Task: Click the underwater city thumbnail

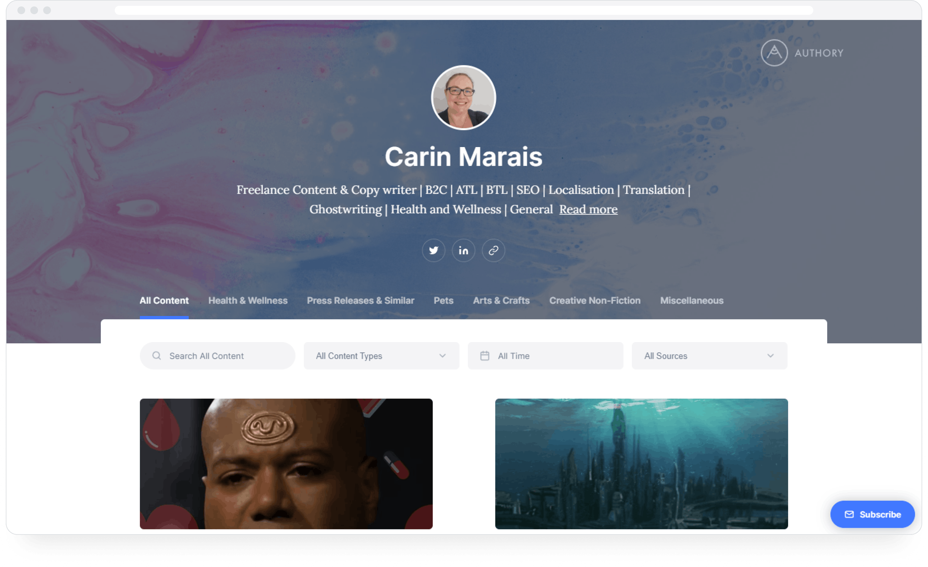Action: click(x=642, y=463)
